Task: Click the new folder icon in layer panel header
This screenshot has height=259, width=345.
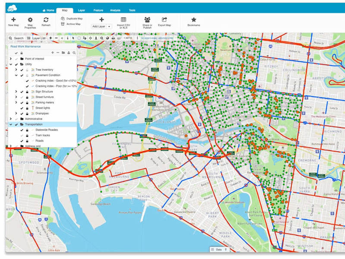Action: pyautogui.click(x=63, y=53)
